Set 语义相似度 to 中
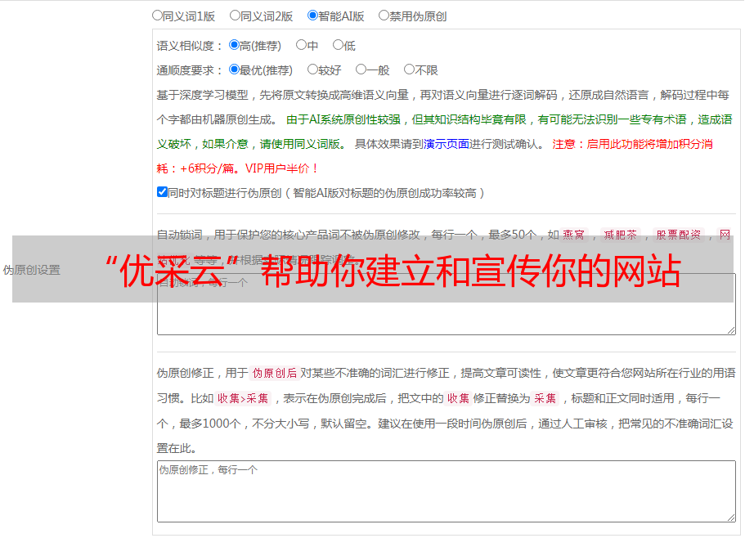The height and width of the screenshot is (538, 745). (301, 45)
